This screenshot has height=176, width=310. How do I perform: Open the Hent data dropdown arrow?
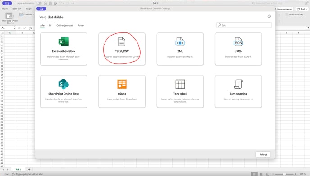(x=14, y=16)
